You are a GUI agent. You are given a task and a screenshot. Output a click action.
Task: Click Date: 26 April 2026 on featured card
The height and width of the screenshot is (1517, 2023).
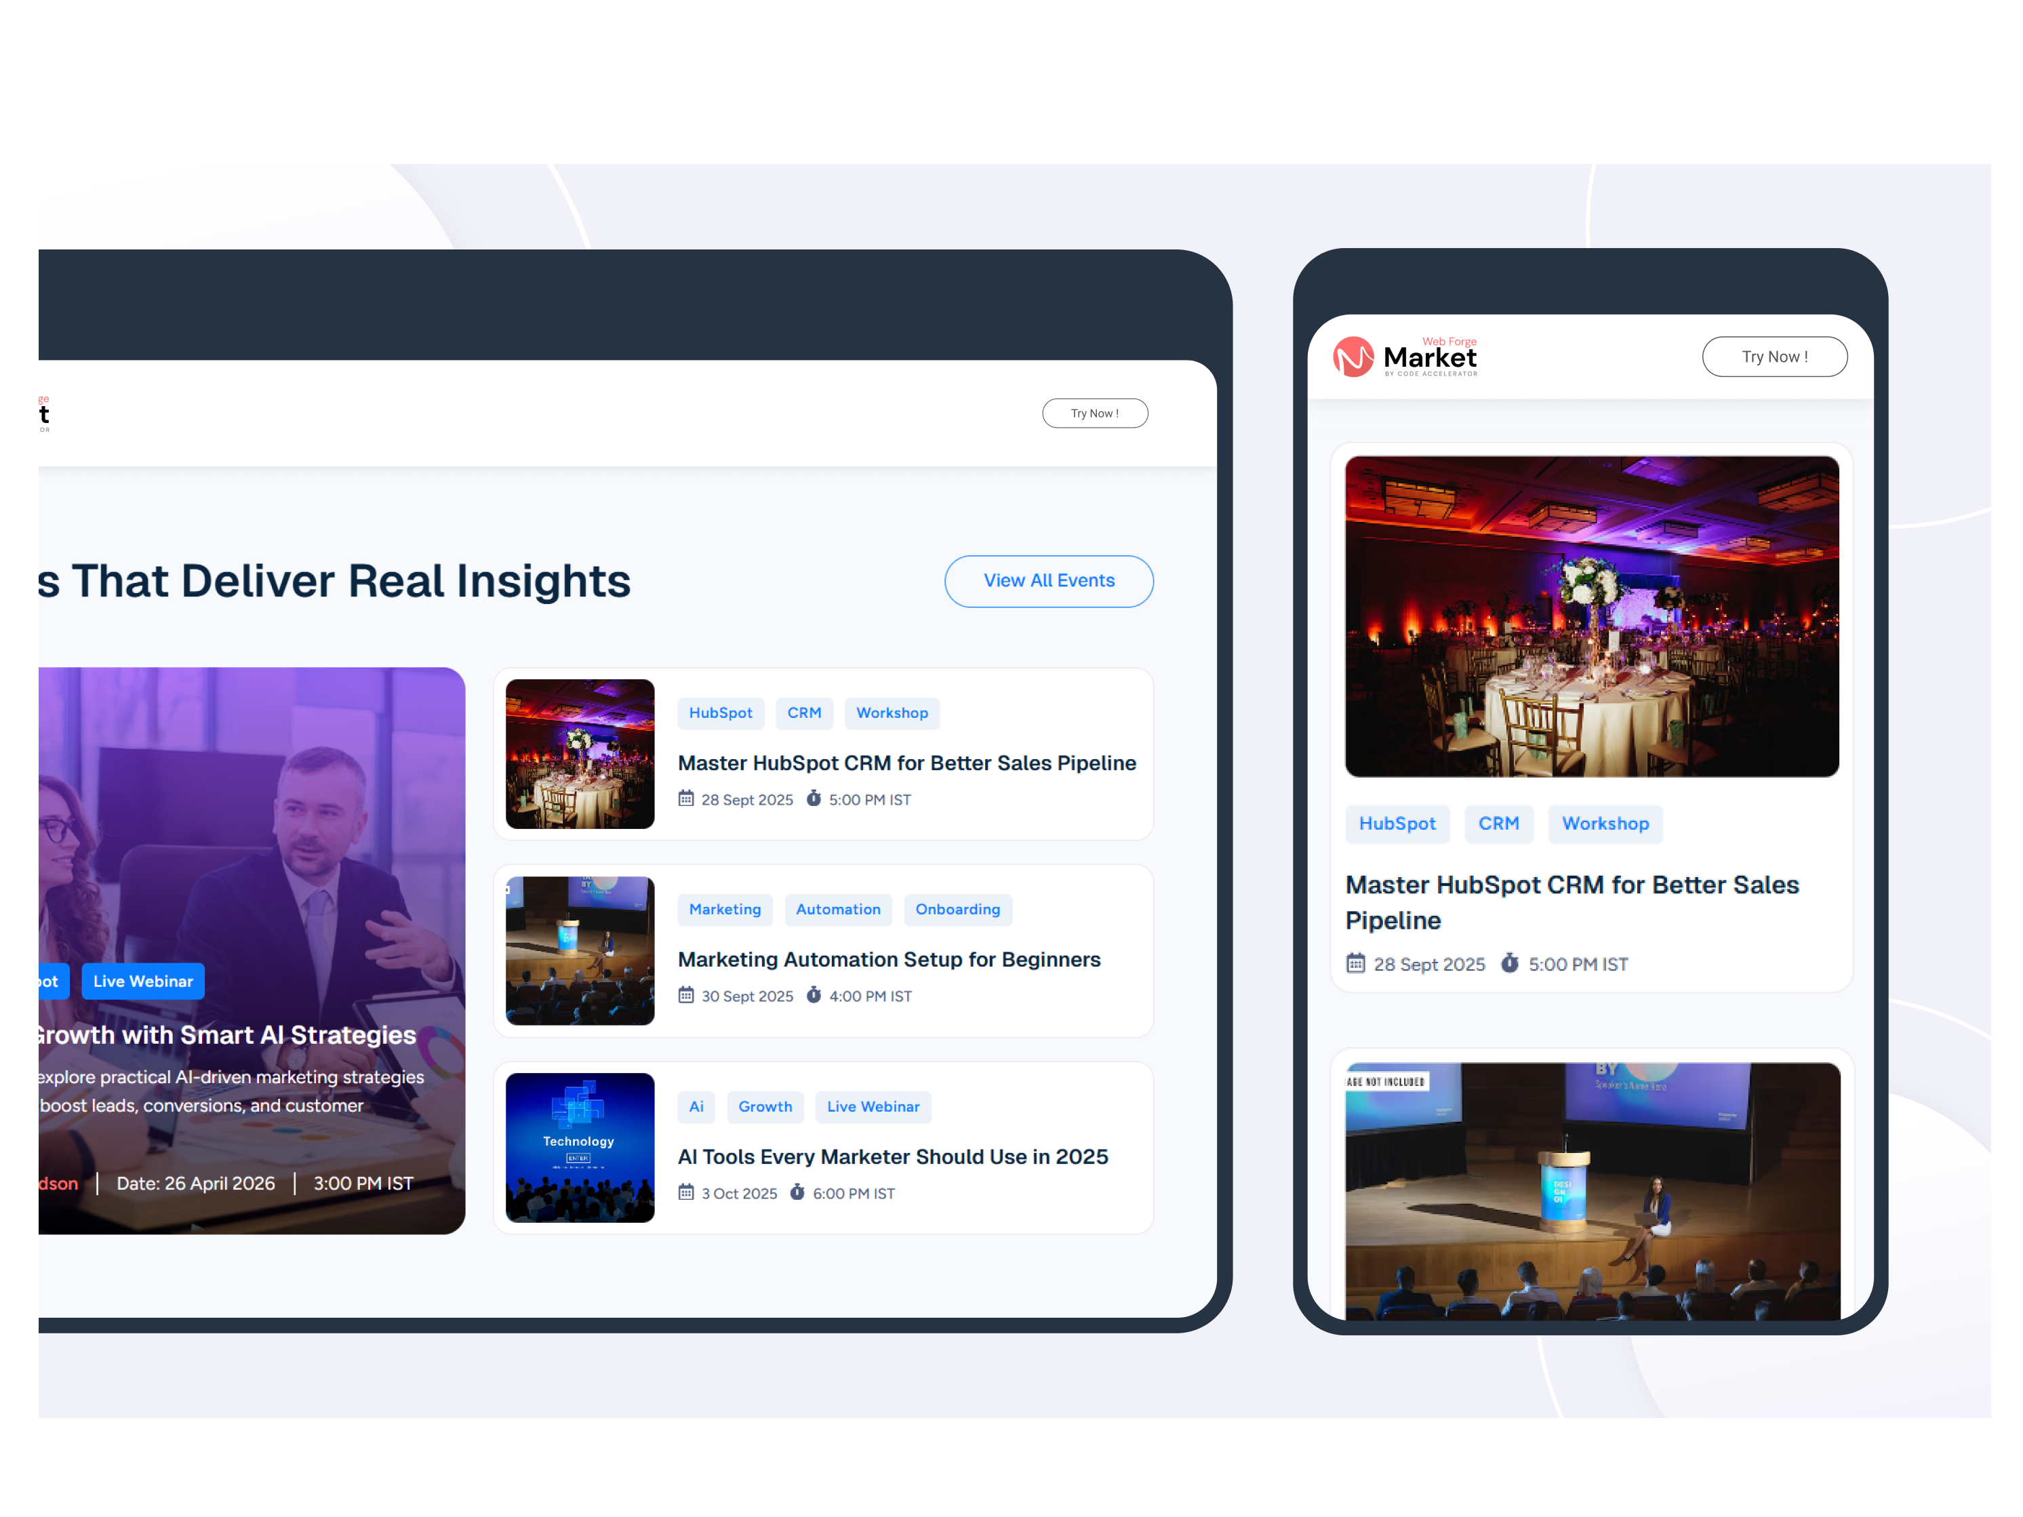pos(196,1184)
